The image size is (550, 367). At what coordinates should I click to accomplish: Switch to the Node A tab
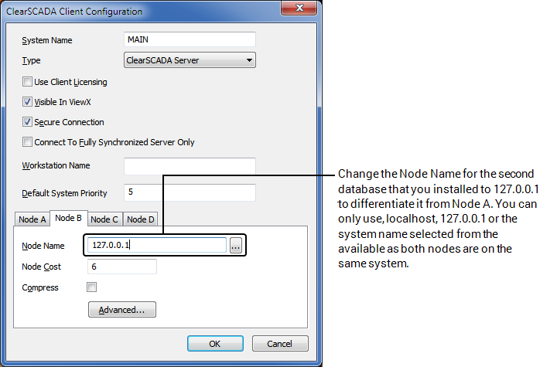32,219
